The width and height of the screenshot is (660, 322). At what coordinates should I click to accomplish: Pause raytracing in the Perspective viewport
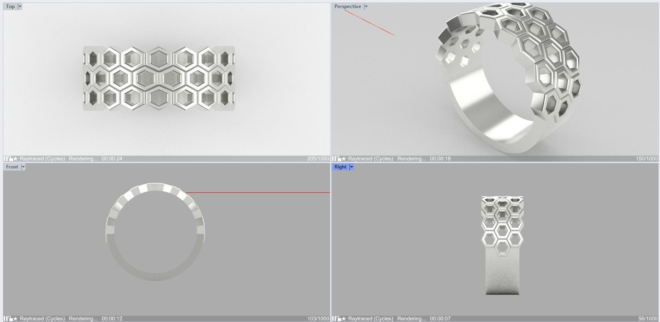[x=334, y=159]
